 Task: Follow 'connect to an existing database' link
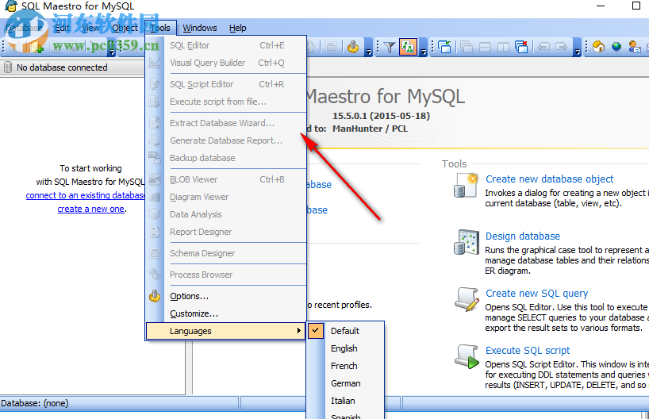tap(85, 195)
